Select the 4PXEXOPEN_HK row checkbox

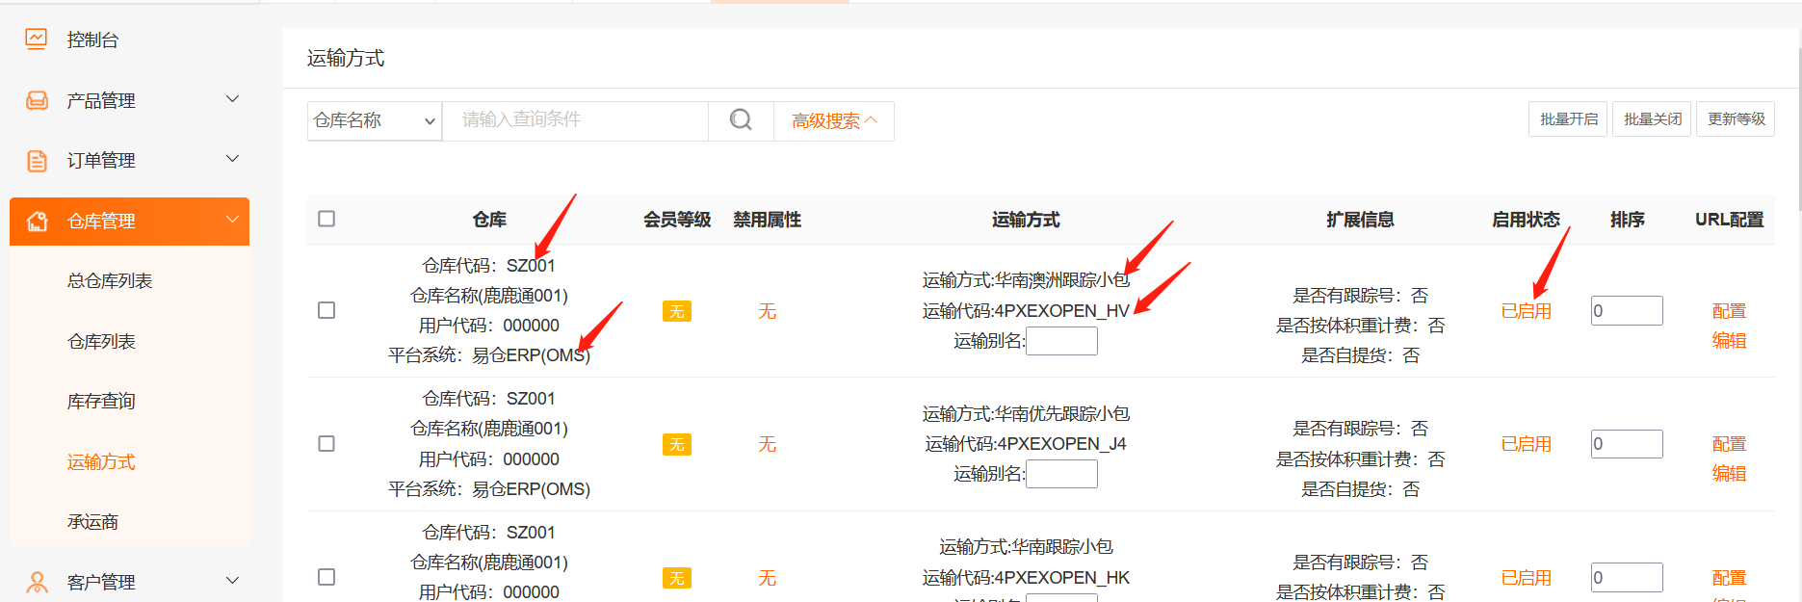(x=326, y=577)
